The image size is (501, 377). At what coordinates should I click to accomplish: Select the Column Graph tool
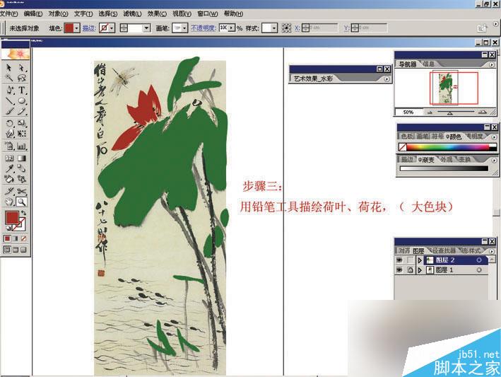pos(21,146)
